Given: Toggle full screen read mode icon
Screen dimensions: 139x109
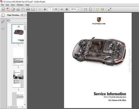Looking at the screenshot, I should click(109, 9).
